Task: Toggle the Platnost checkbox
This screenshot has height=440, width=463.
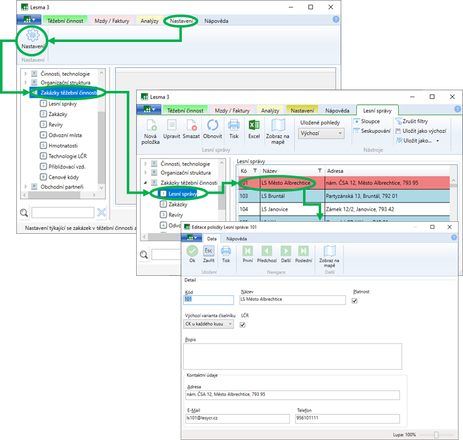Action: (x=355, y=301)
